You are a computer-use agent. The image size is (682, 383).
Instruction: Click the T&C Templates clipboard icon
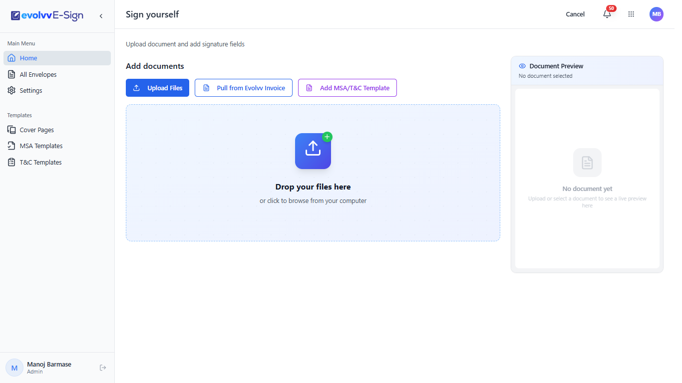(x=11, y=162)
